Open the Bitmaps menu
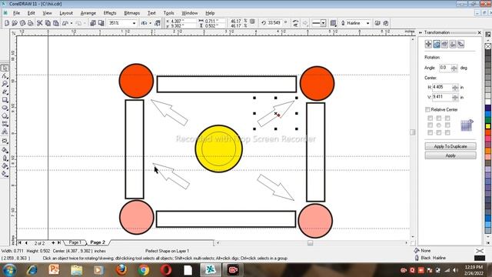The width and height of the screenshot is (492, 277). coord(131,13)
